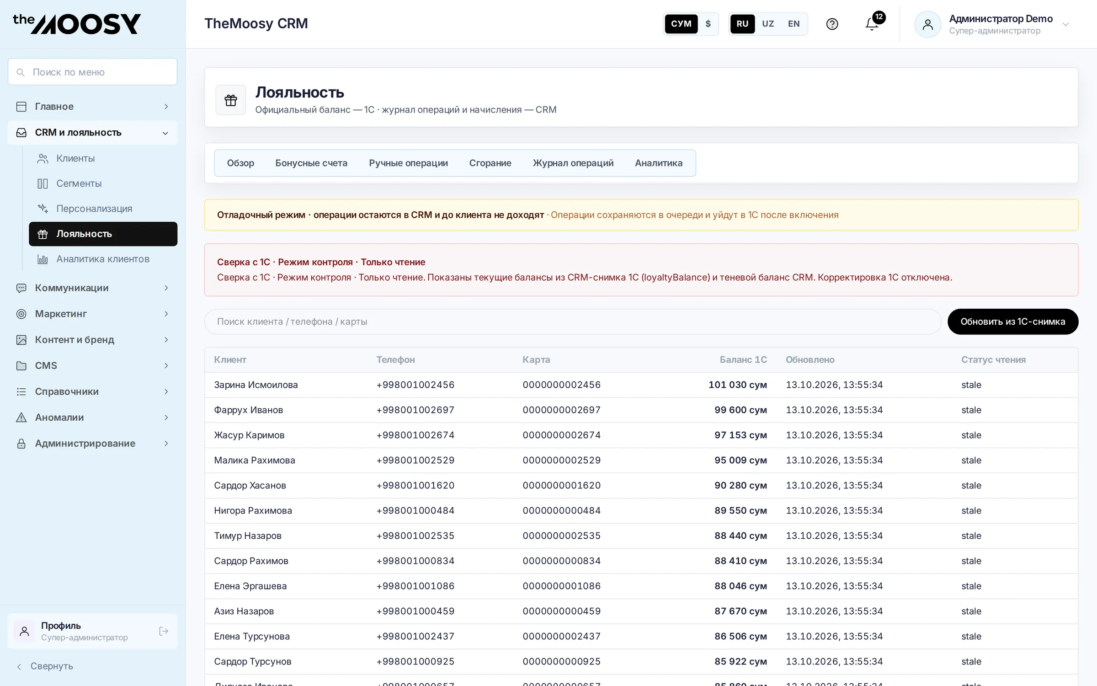The width and height of the screenshot is (1097, 686).
Task: Click the Аналитика клиентов chart icon
Action: pos(43,259)
